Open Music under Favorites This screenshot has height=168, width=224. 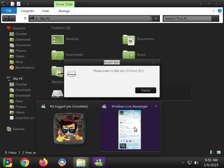[x=19, y=62]
